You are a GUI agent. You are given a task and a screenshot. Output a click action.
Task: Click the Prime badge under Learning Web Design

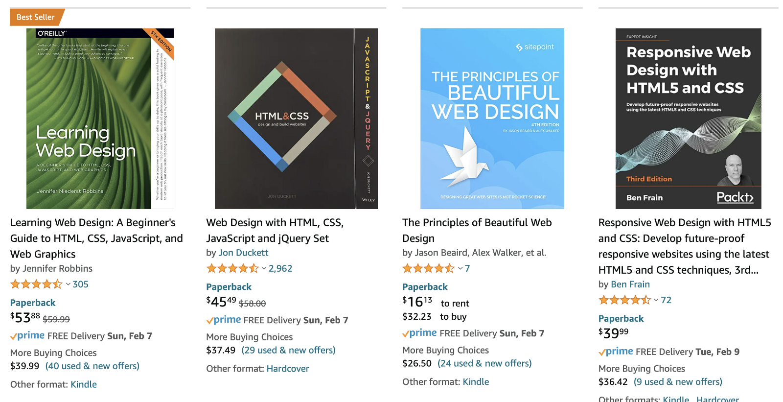28,336
